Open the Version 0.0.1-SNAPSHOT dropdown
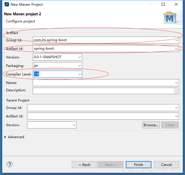Image resolution: width=185 pixels, height=175 pixels. [79, 57]
